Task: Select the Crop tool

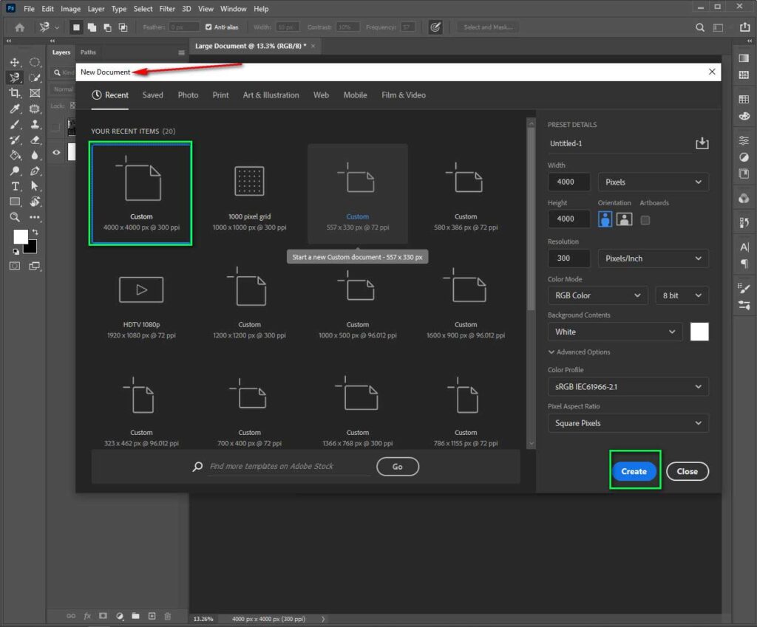Action: tap(15, 94)
